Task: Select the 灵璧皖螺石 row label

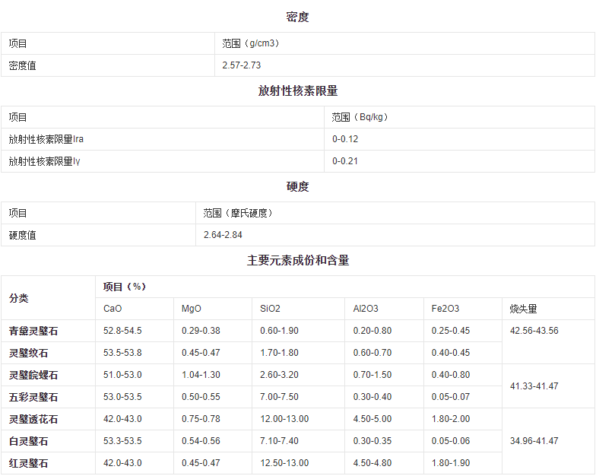Action: pyautogui.click(x=33, y=375)
